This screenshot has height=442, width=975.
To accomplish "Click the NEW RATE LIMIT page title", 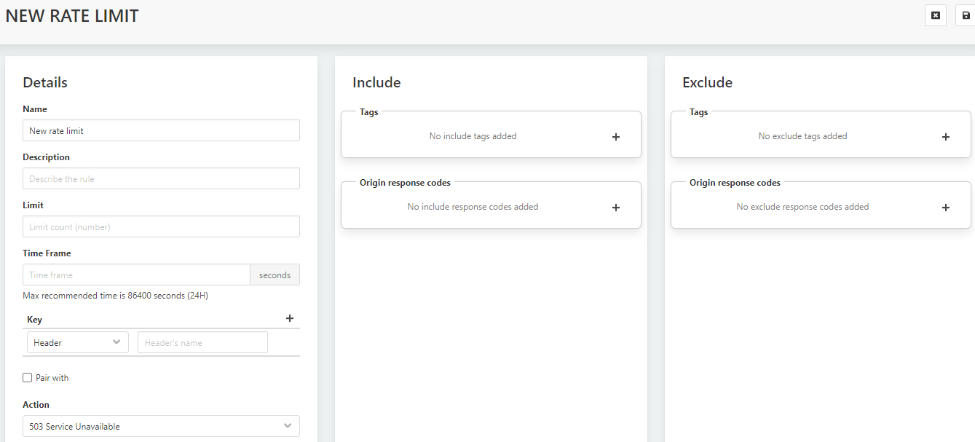I will pos(72,16).
